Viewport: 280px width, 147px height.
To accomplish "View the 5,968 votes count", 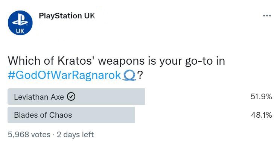I will pyautogui.click(x=29, y=135).
